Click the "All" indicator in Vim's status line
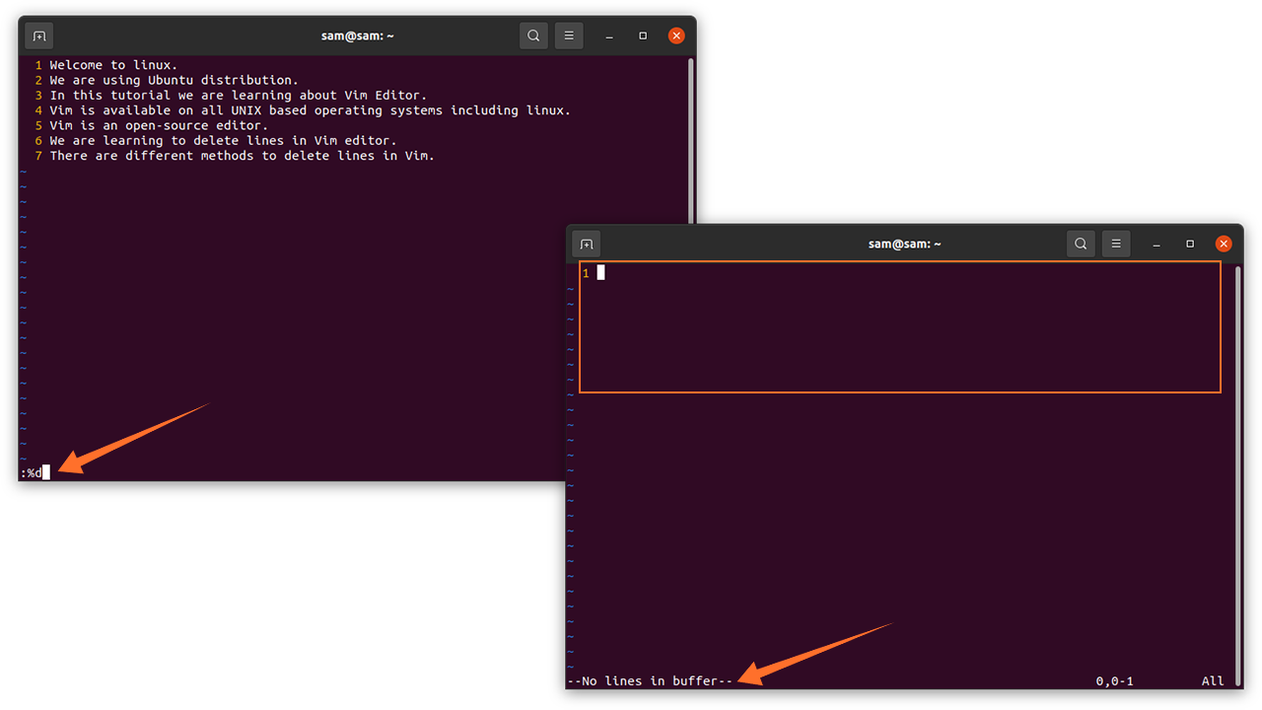Viewport: 1262px width, 710px height. [1213, 680]
